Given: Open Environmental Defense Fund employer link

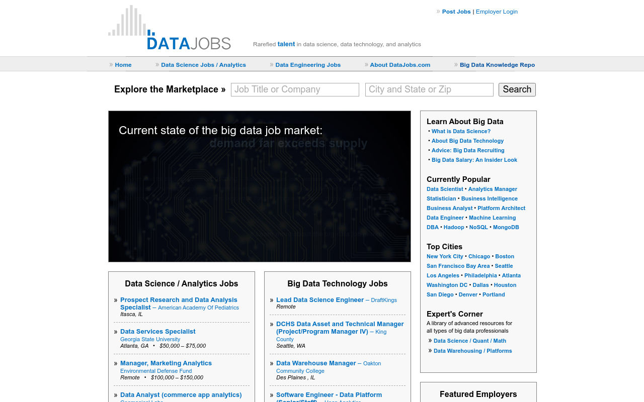Looking at the screenshot, I should [x=156, y=371].
